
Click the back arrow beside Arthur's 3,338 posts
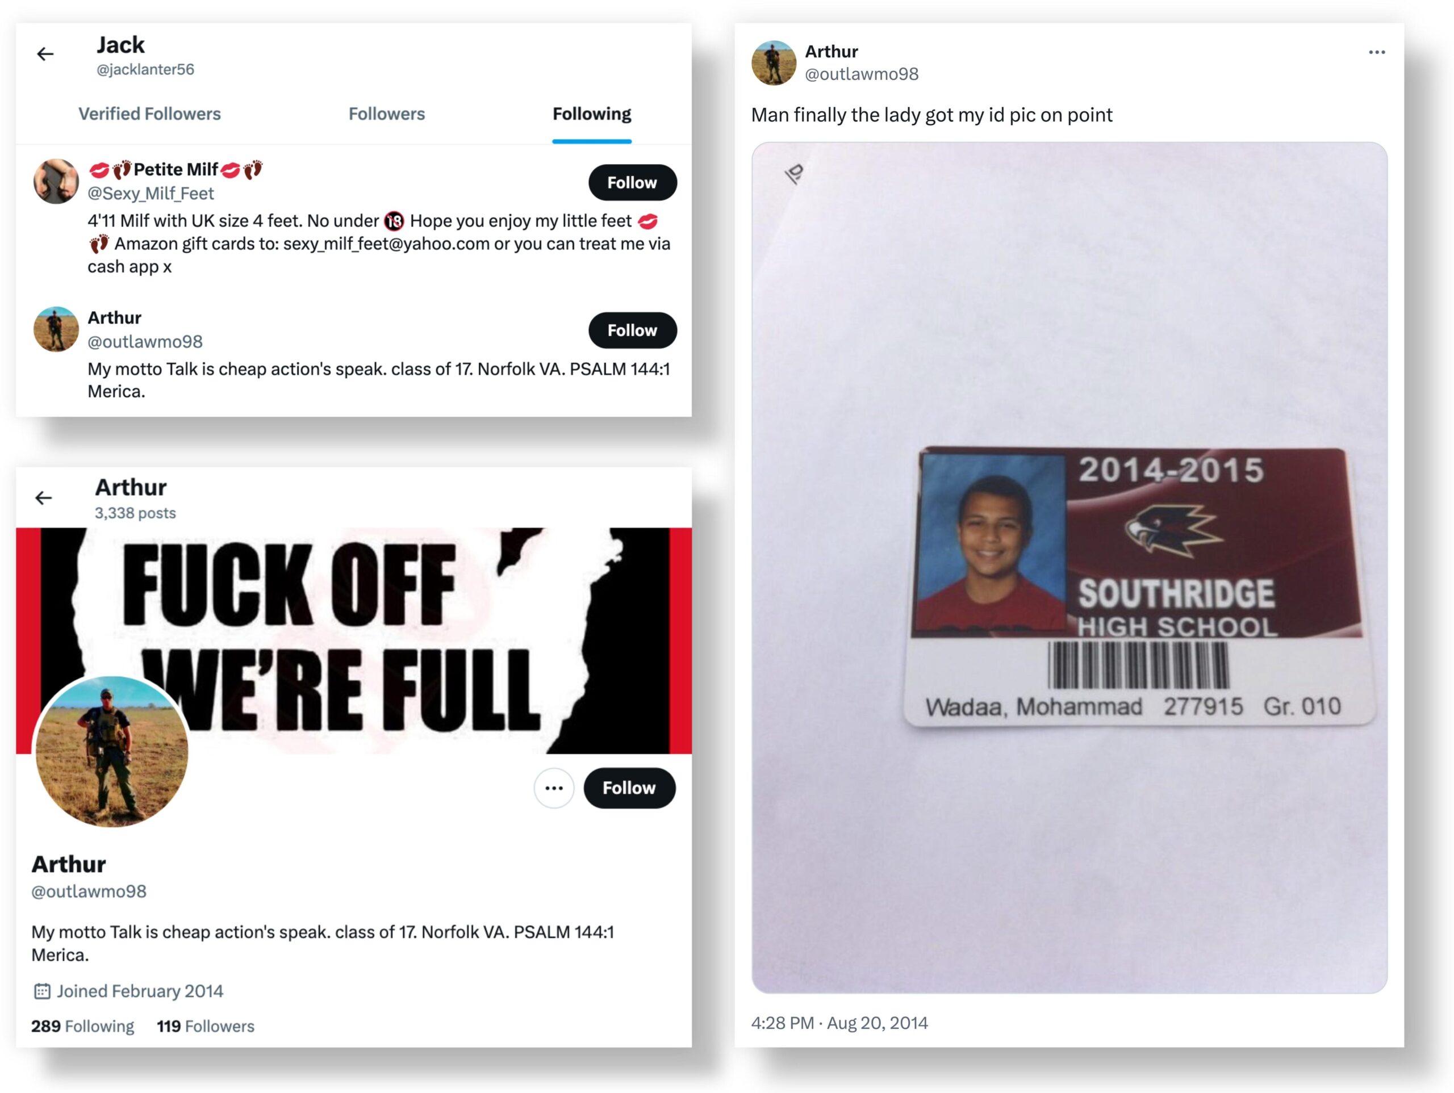click(43, 497)
